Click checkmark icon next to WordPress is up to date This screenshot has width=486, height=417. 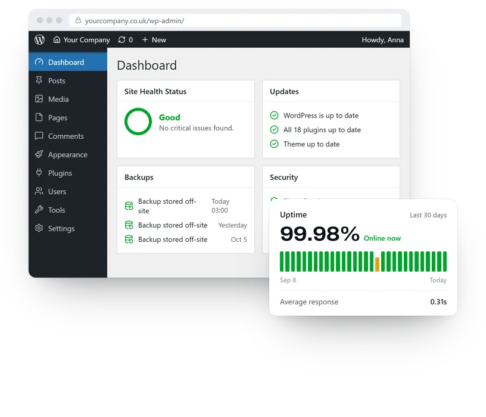coord(275,116)
